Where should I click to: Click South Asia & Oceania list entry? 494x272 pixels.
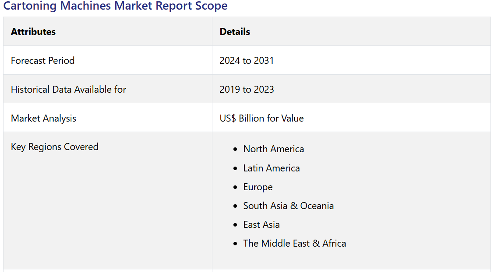[288, 206]
